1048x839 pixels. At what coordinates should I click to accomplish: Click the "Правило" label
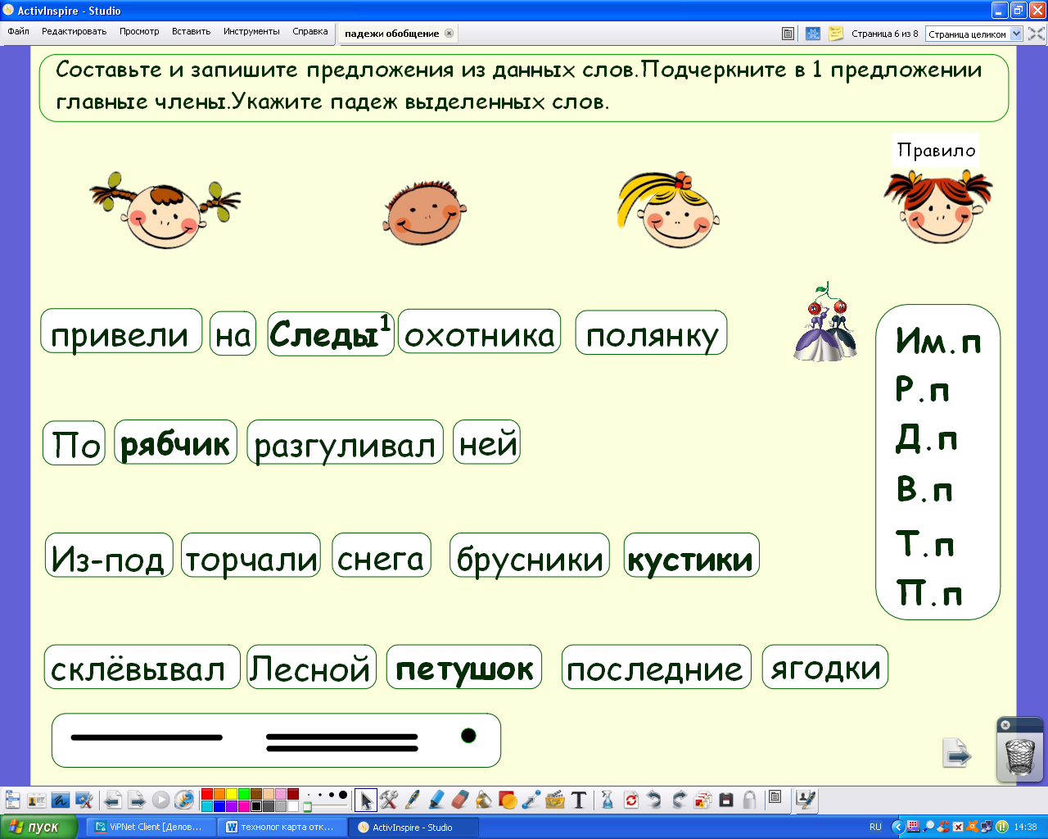937,150
